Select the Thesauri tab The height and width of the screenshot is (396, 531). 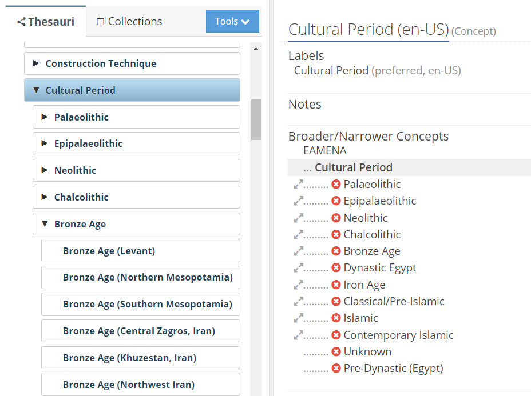46,22
